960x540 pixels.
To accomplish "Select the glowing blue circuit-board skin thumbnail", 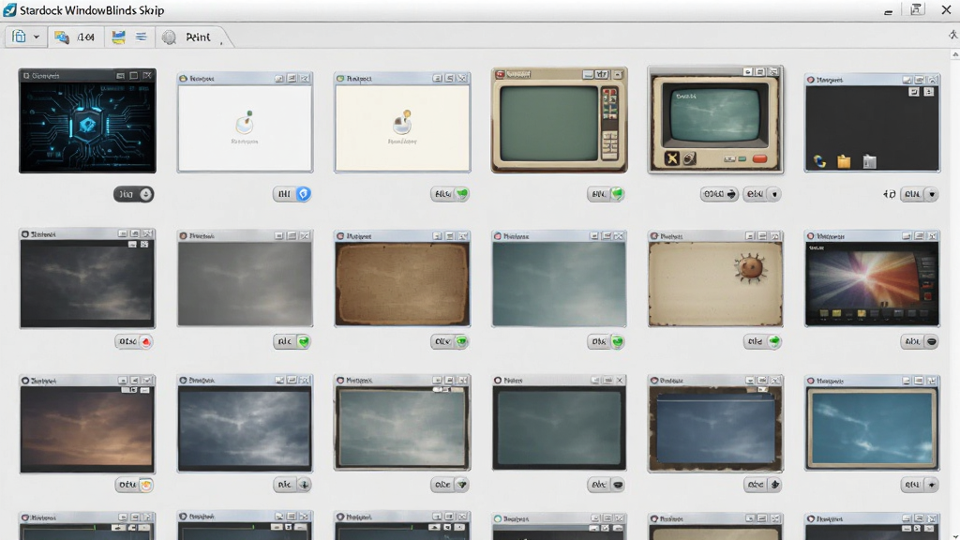I will click(x=87, y=121).
